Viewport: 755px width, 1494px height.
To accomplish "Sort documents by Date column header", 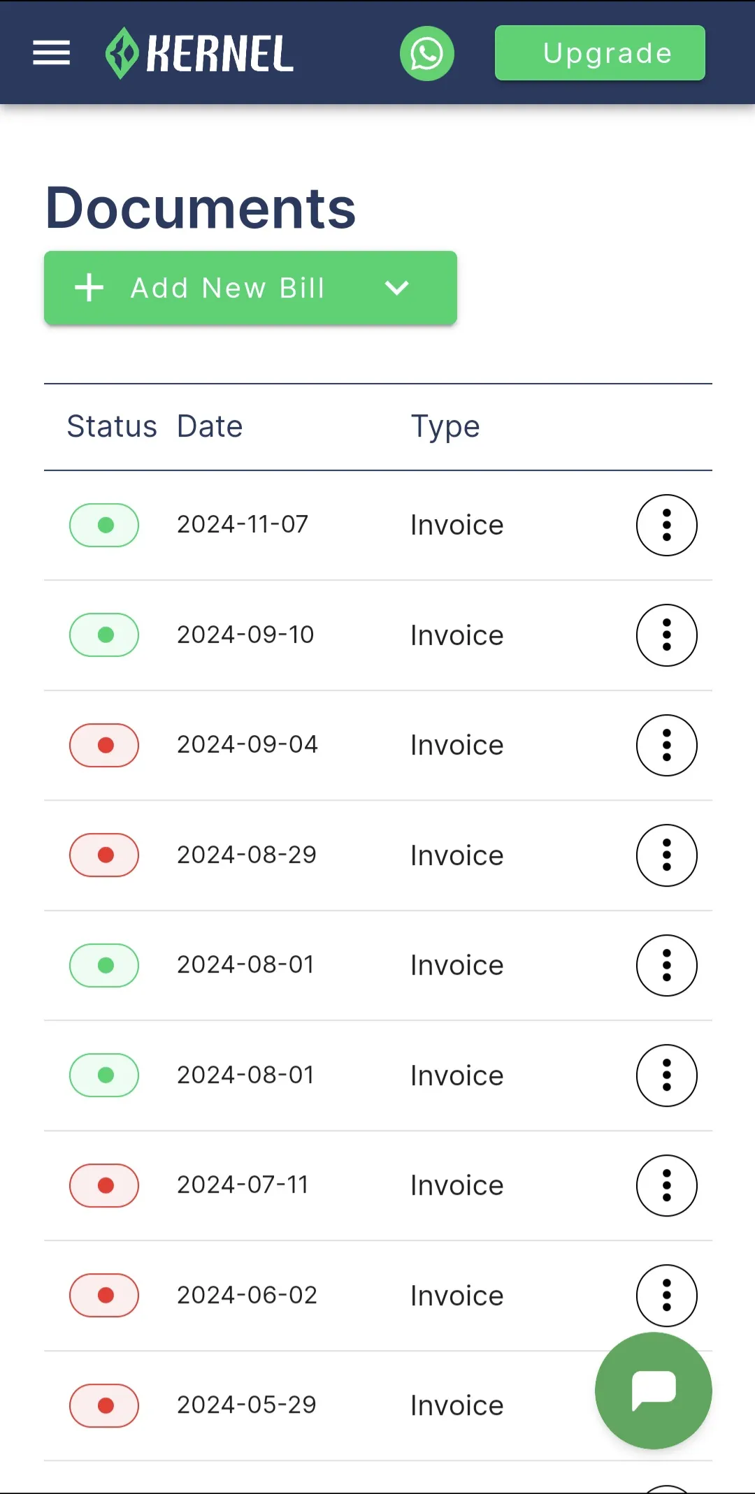I will tap(210, 426).
